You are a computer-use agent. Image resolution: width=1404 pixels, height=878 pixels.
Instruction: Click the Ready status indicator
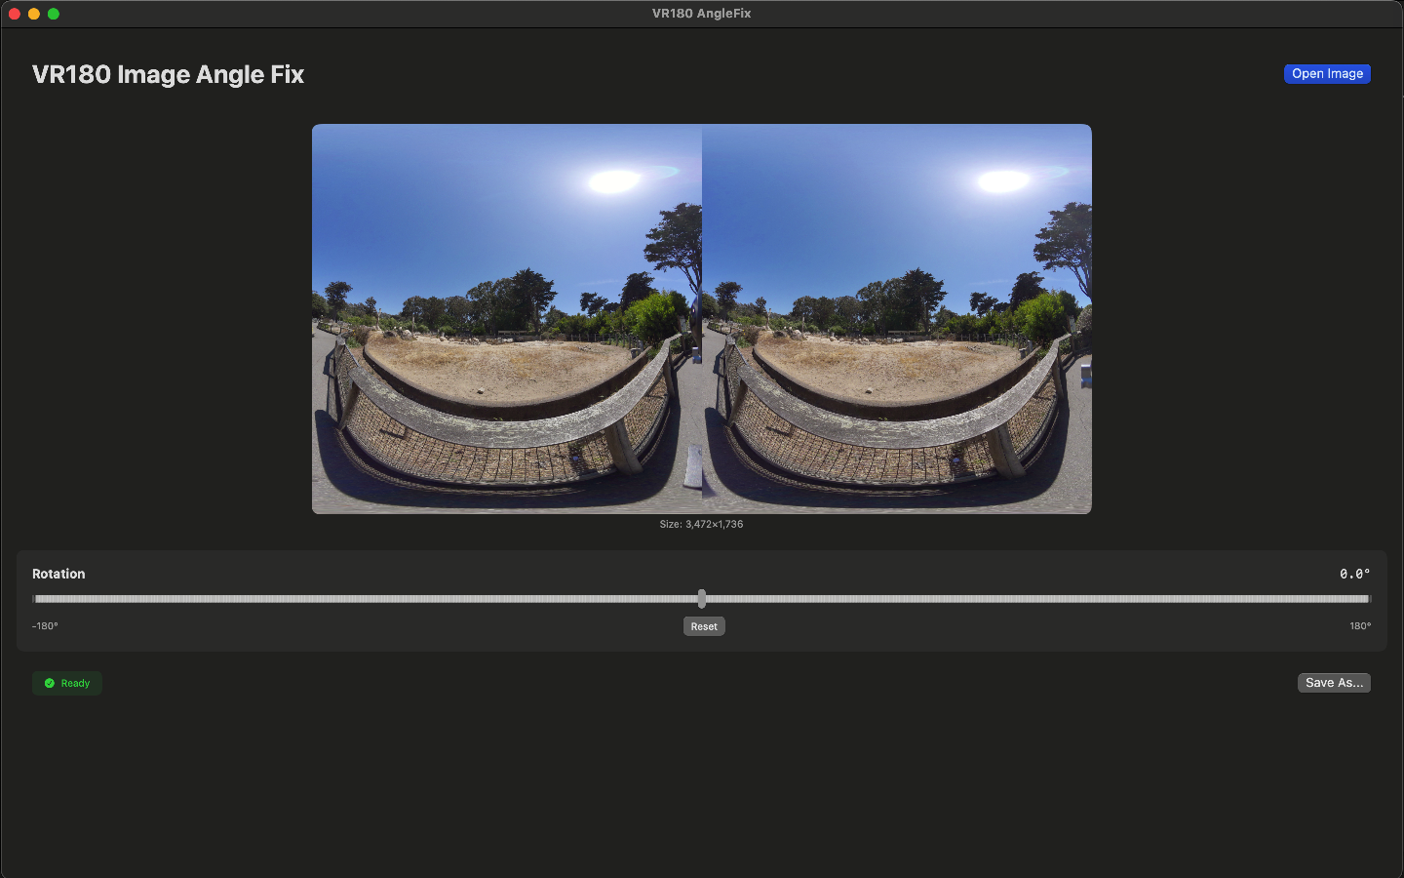(x=66, y=683)
